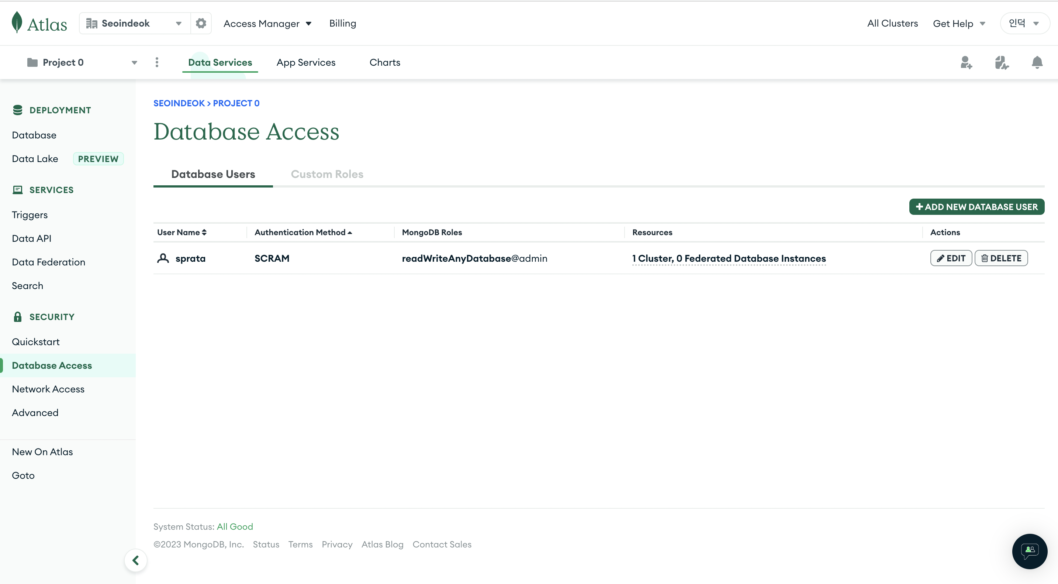Click SEOINDEOK breadcrumb link
The image size is (1058, 584).
click(x=179, y=103)
